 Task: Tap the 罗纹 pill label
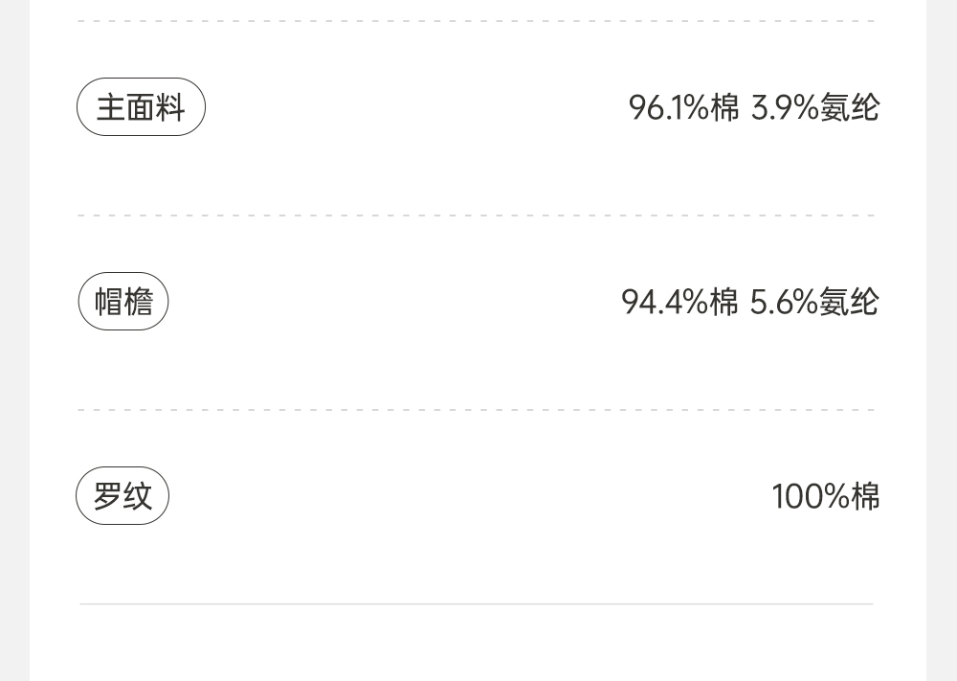[x=122, y=496]
